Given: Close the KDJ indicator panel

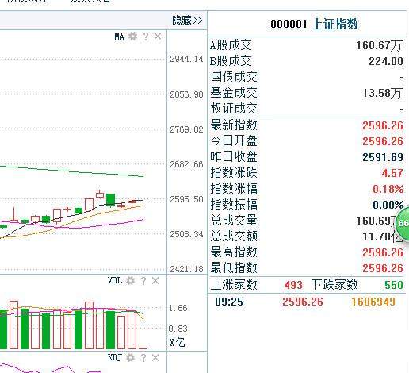Looking at the screenshot, I should [155, 358].
